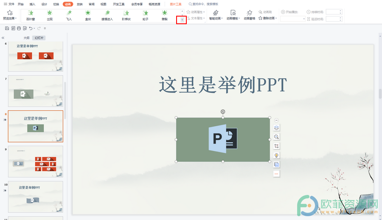Select slide 7 thumbnail
382x220 pixels.
point(36,91)
